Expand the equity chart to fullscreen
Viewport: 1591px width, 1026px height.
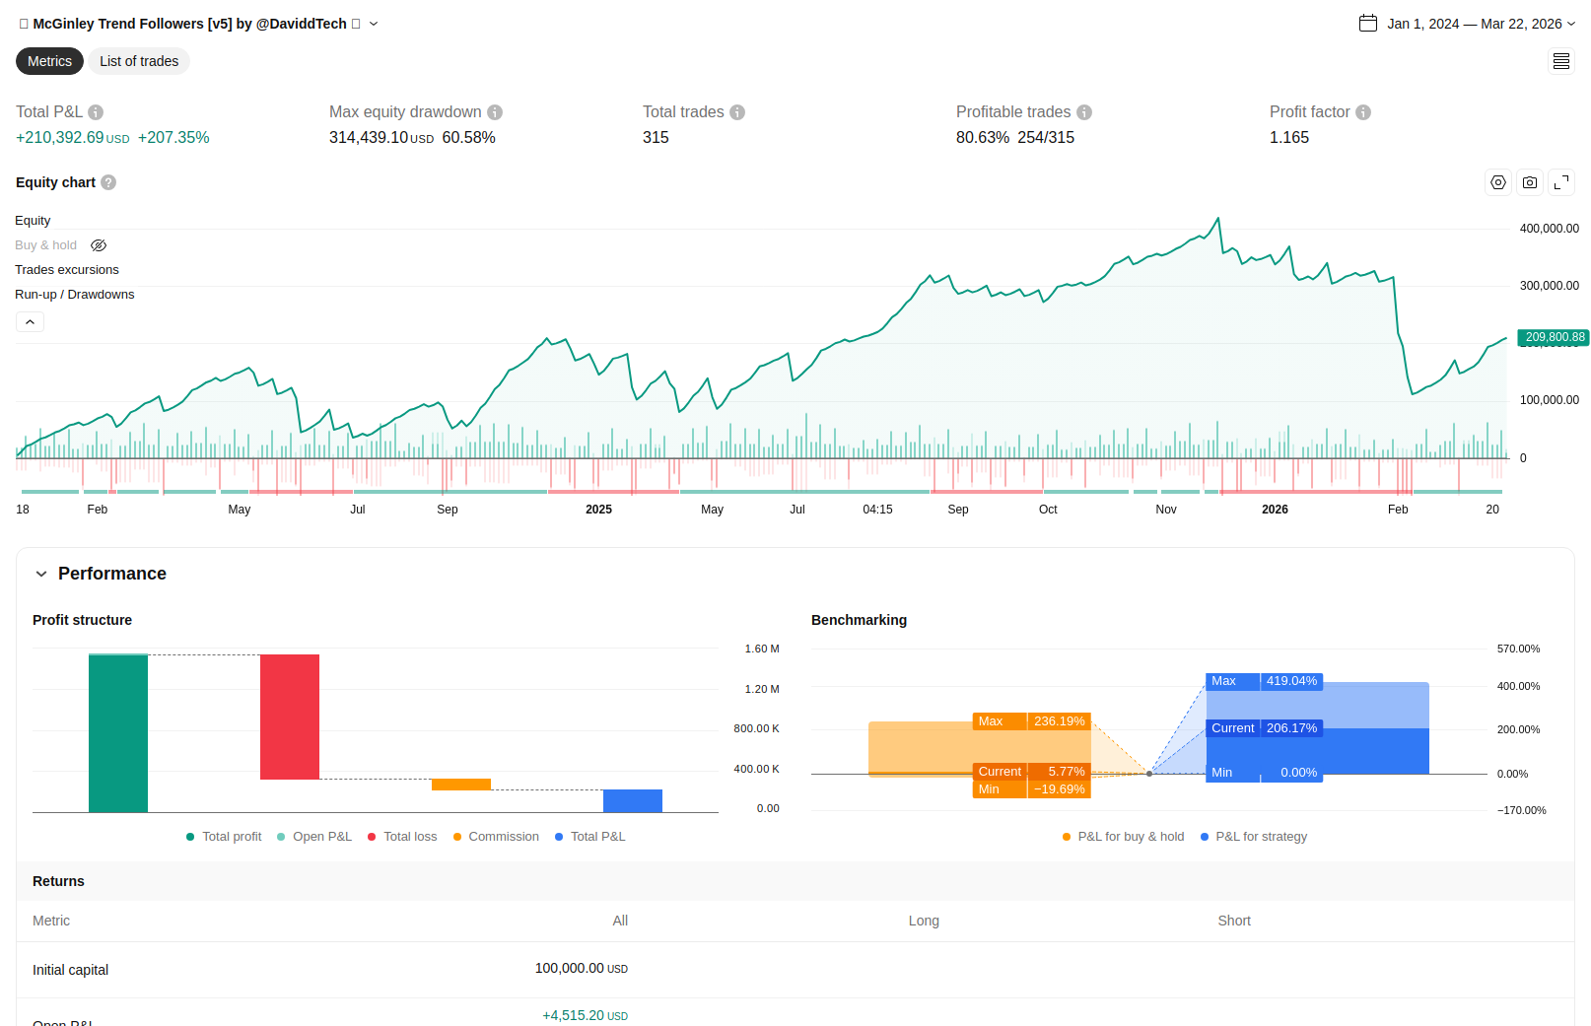(x=1561, y=182)
